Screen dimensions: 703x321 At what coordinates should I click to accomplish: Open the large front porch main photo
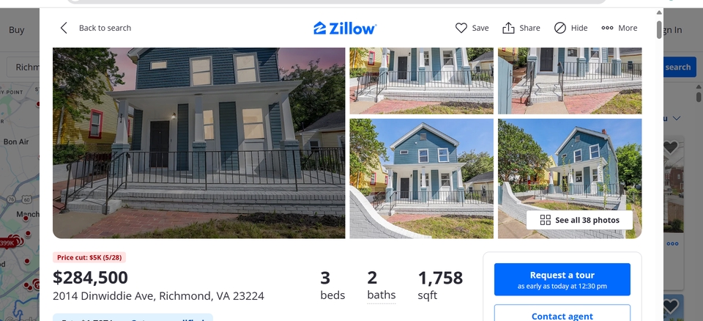click(199, 143)
